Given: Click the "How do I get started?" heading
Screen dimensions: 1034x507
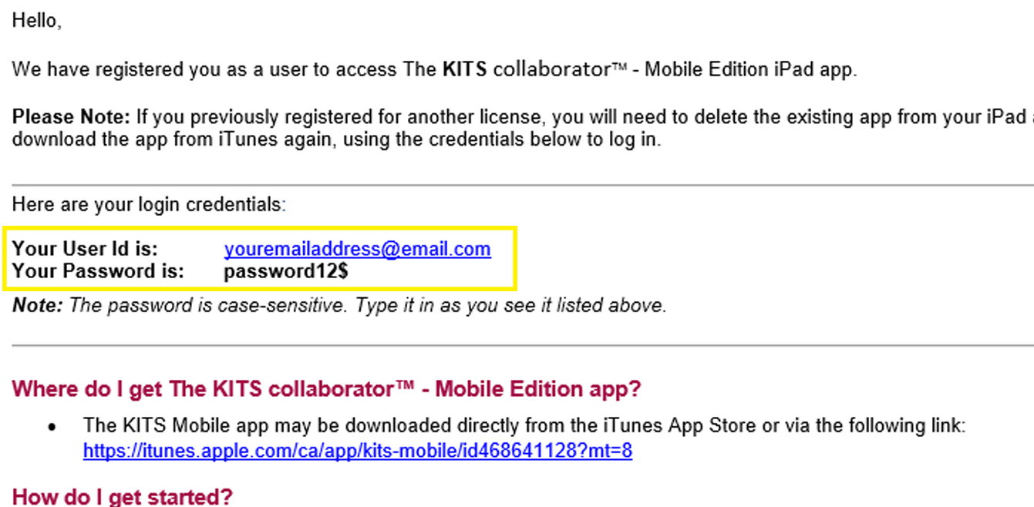Looking at the screenshot, I should 123,497.
